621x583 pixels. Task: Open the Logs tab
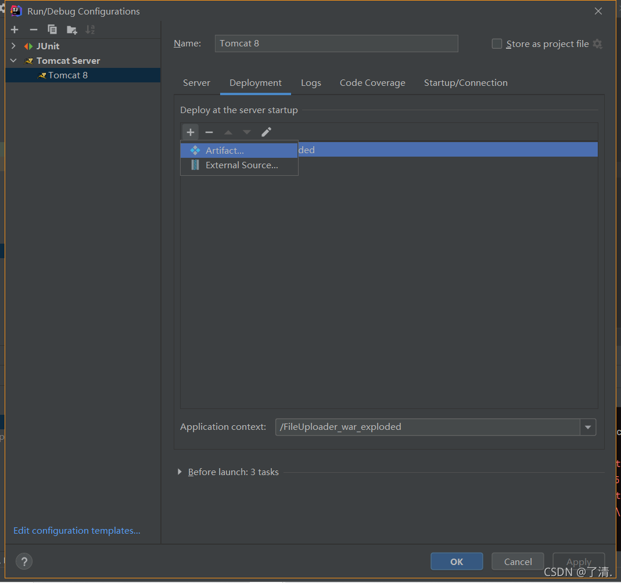(x=311, y=82)
